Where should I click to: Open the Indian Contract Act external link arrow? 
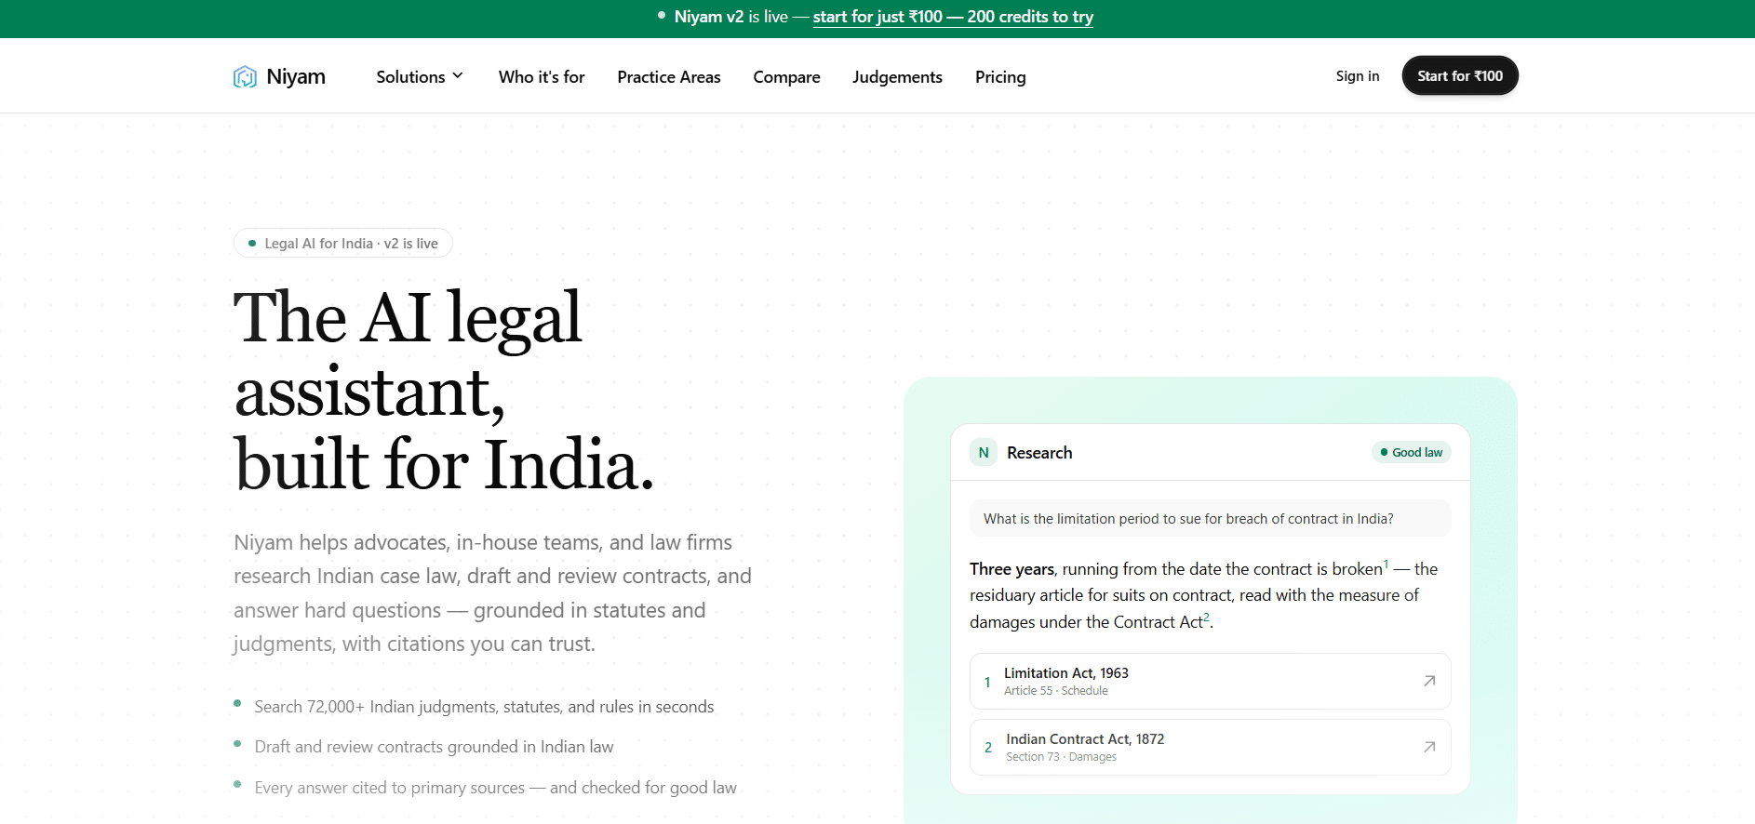coord(1429,747)
